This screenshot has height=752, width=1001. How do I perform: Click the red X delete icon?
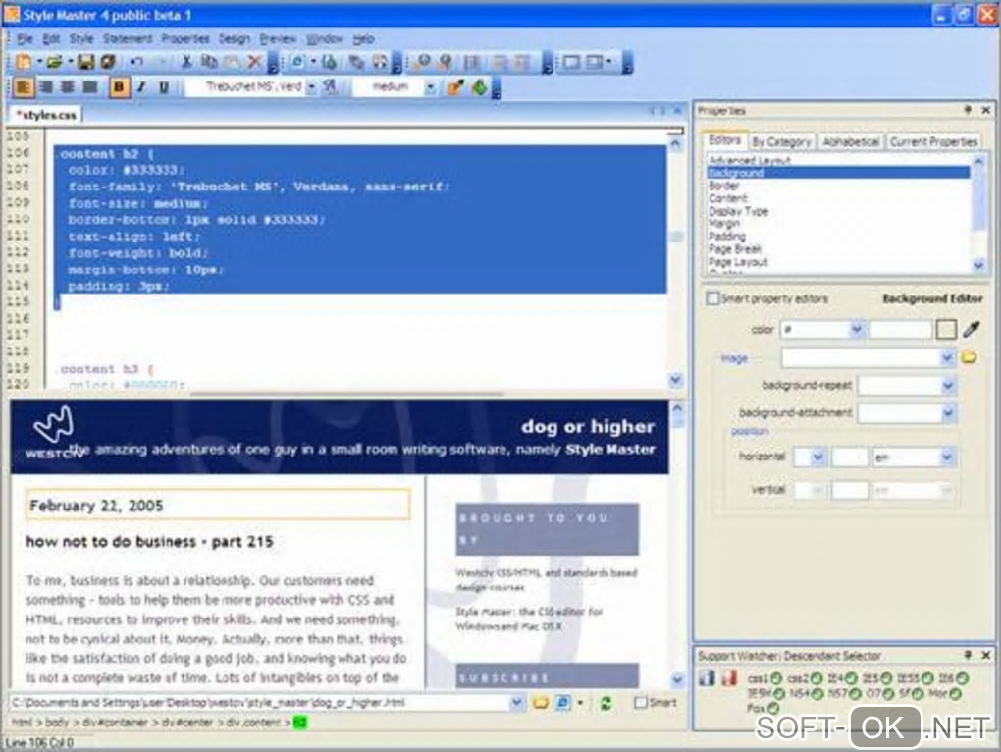[254, 62]
